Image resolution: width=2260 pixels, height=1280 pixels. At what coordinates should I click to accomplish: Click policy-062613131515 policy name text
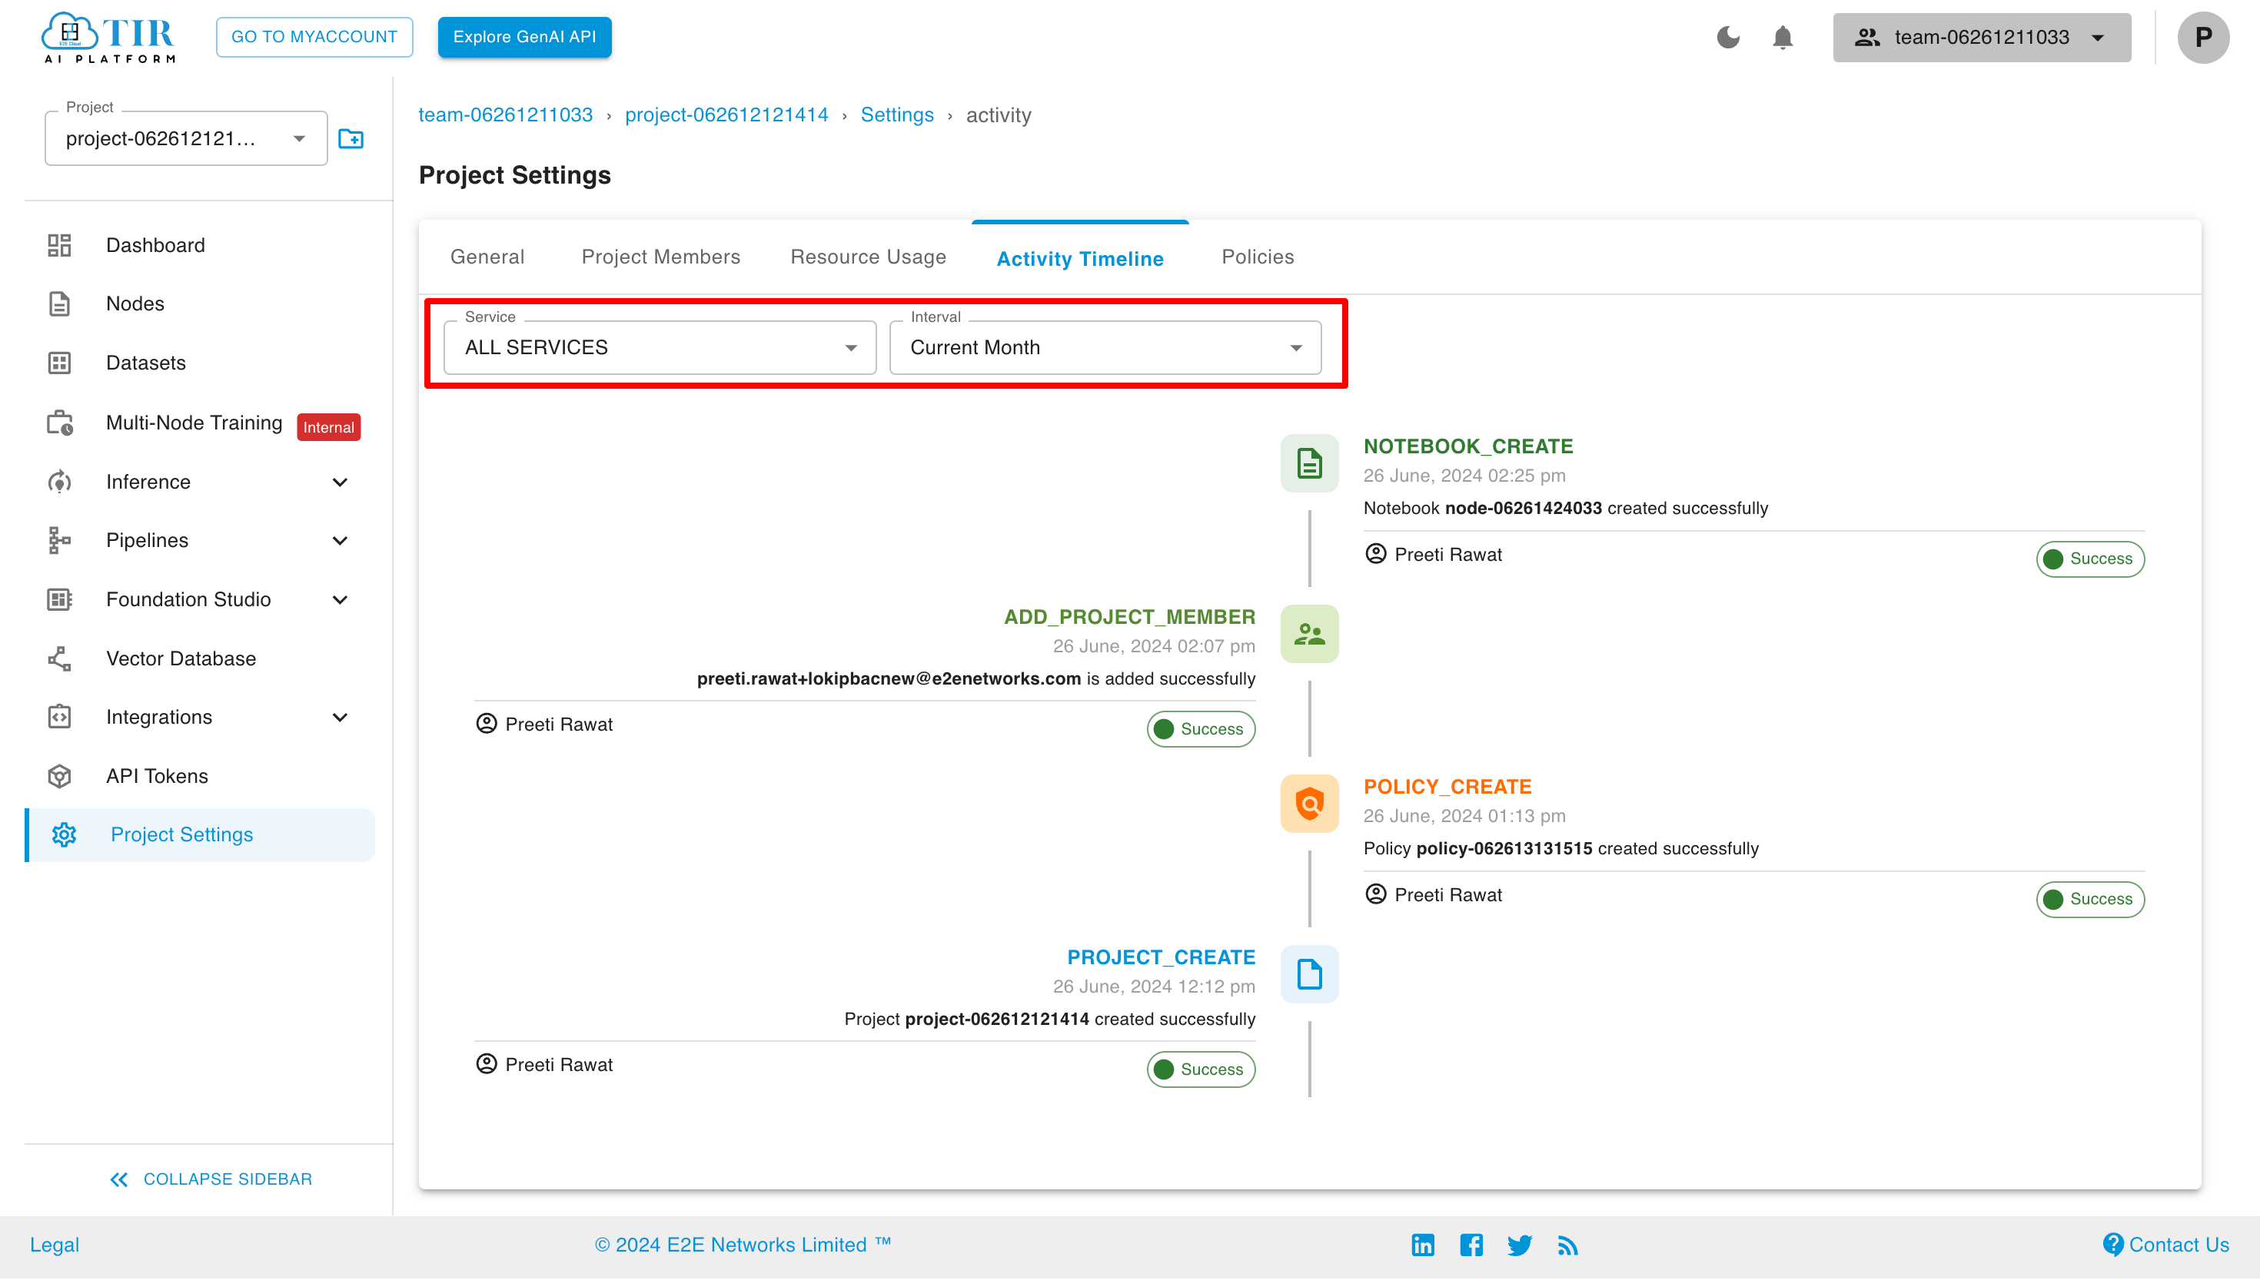point(1504,848)
